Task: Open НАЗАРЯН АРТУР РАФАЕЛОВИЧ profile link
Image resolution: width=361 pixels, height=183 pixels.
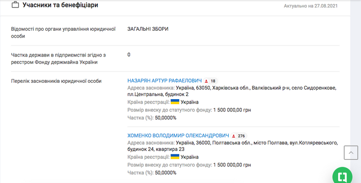Action: point(164,81)
